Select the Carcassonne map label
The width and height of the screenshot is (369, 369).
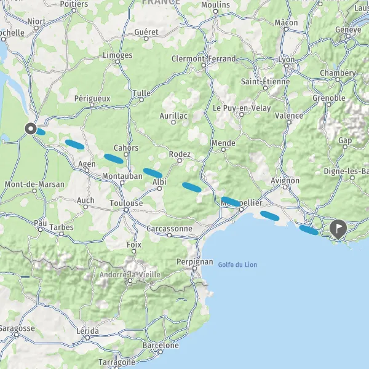[x=170, y=229]
